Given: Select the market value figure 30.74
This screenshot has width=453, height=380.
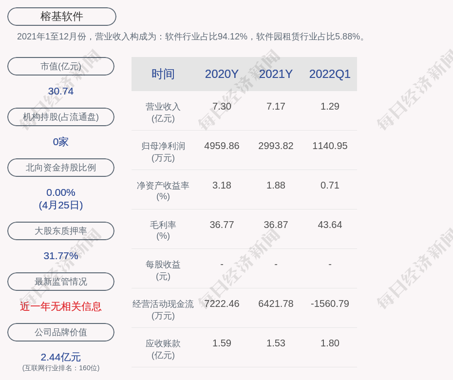Looking at the screenshot, I should [61, 91].
